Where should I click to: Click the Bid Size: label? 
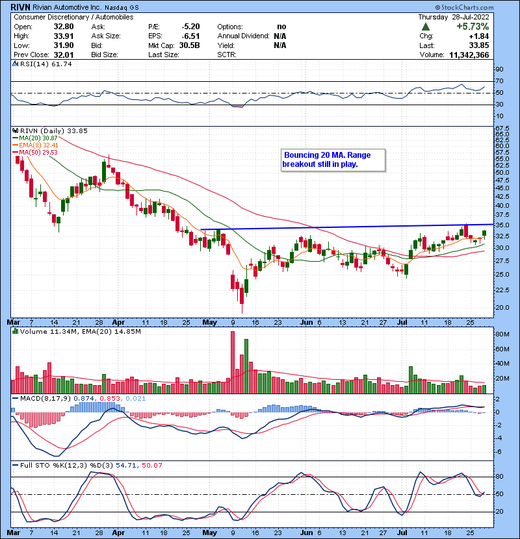pos(105,55)
